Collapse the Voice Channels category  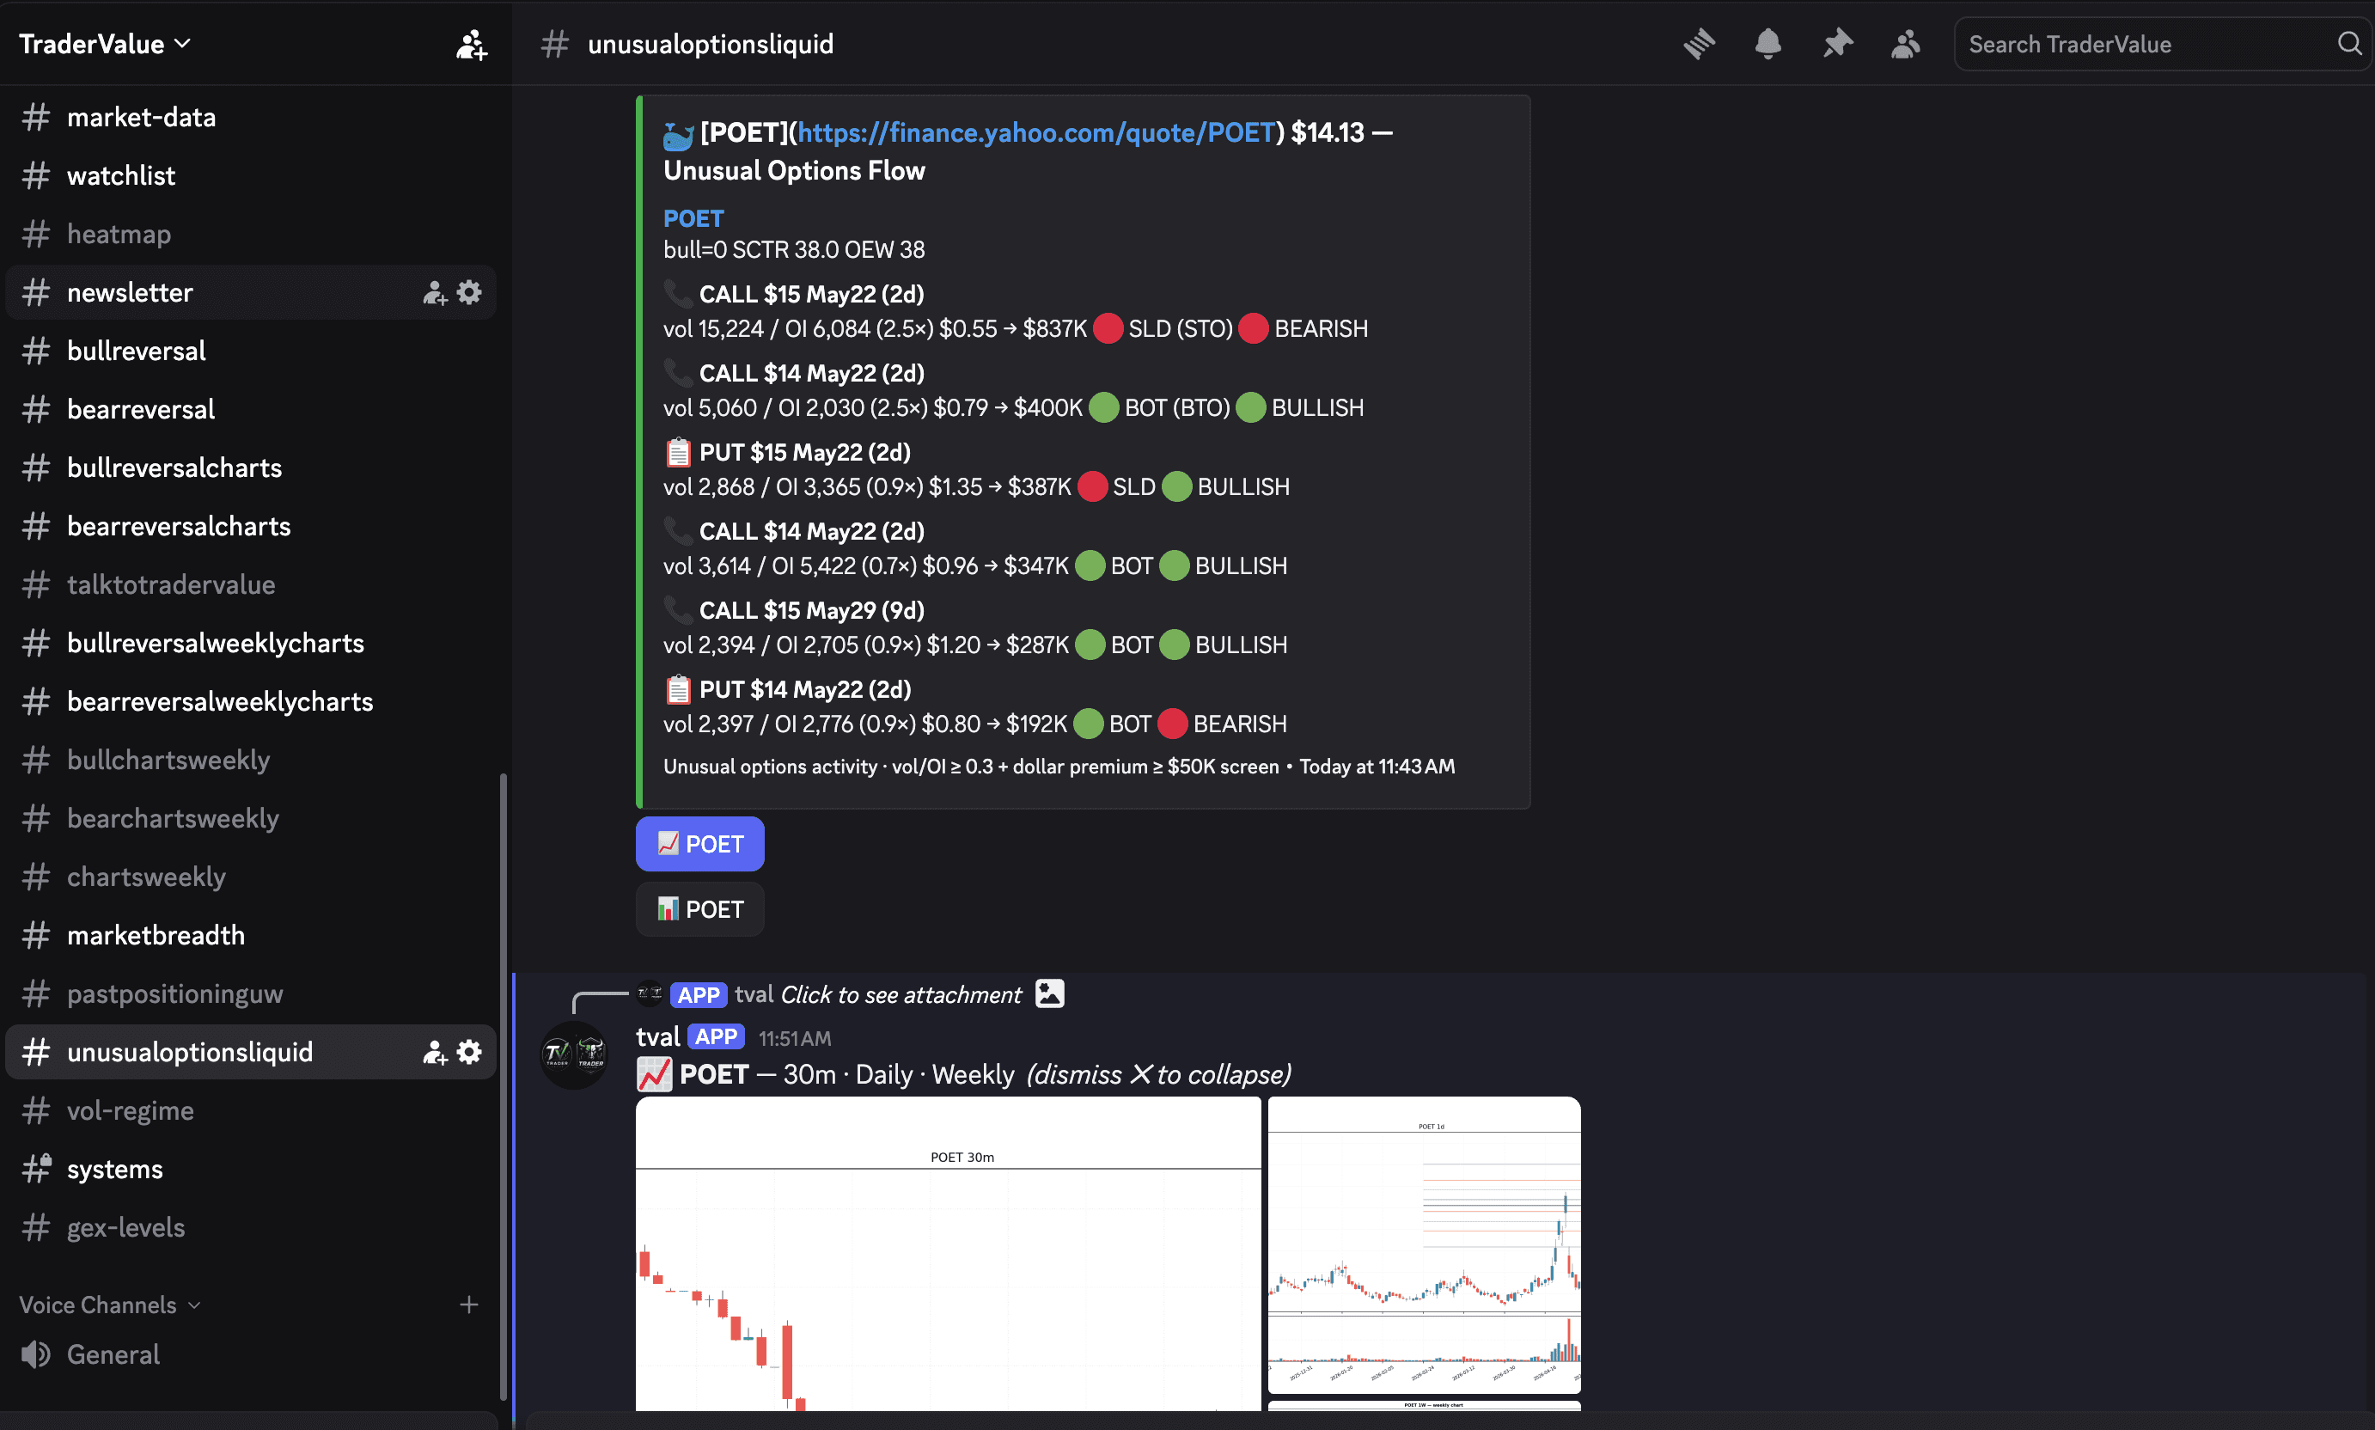click(110, 1305)
